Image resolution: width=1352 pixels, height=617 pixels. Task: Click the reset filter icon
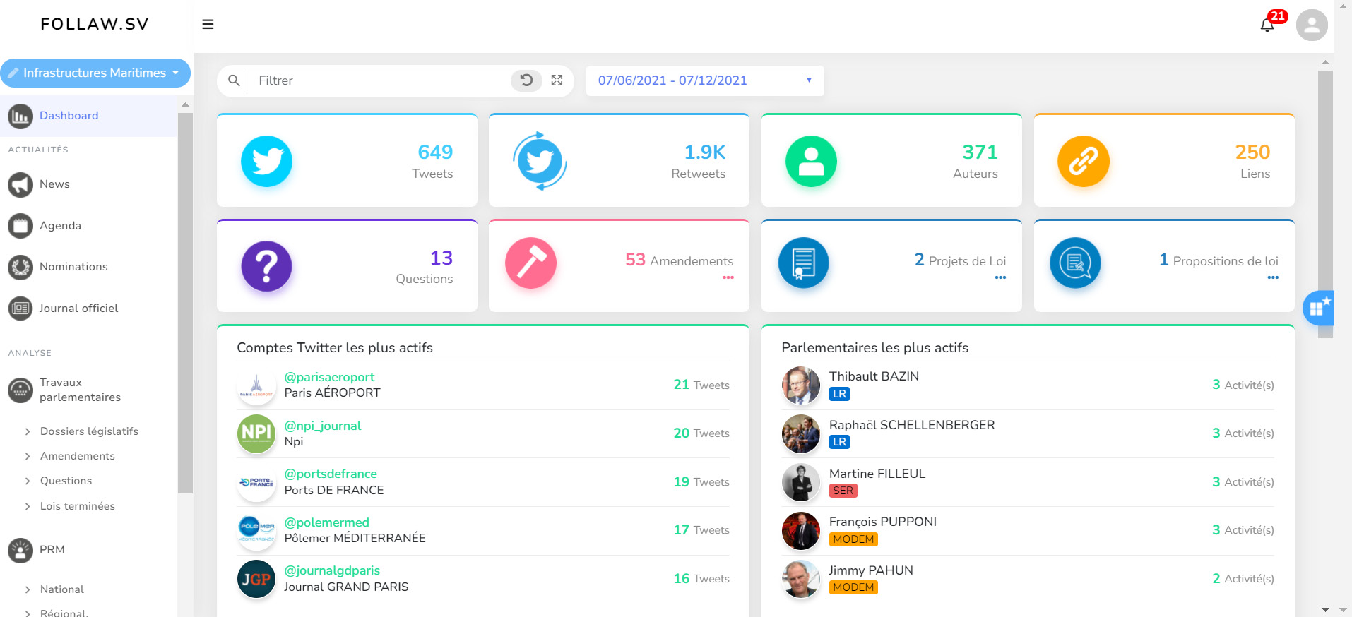526,80
